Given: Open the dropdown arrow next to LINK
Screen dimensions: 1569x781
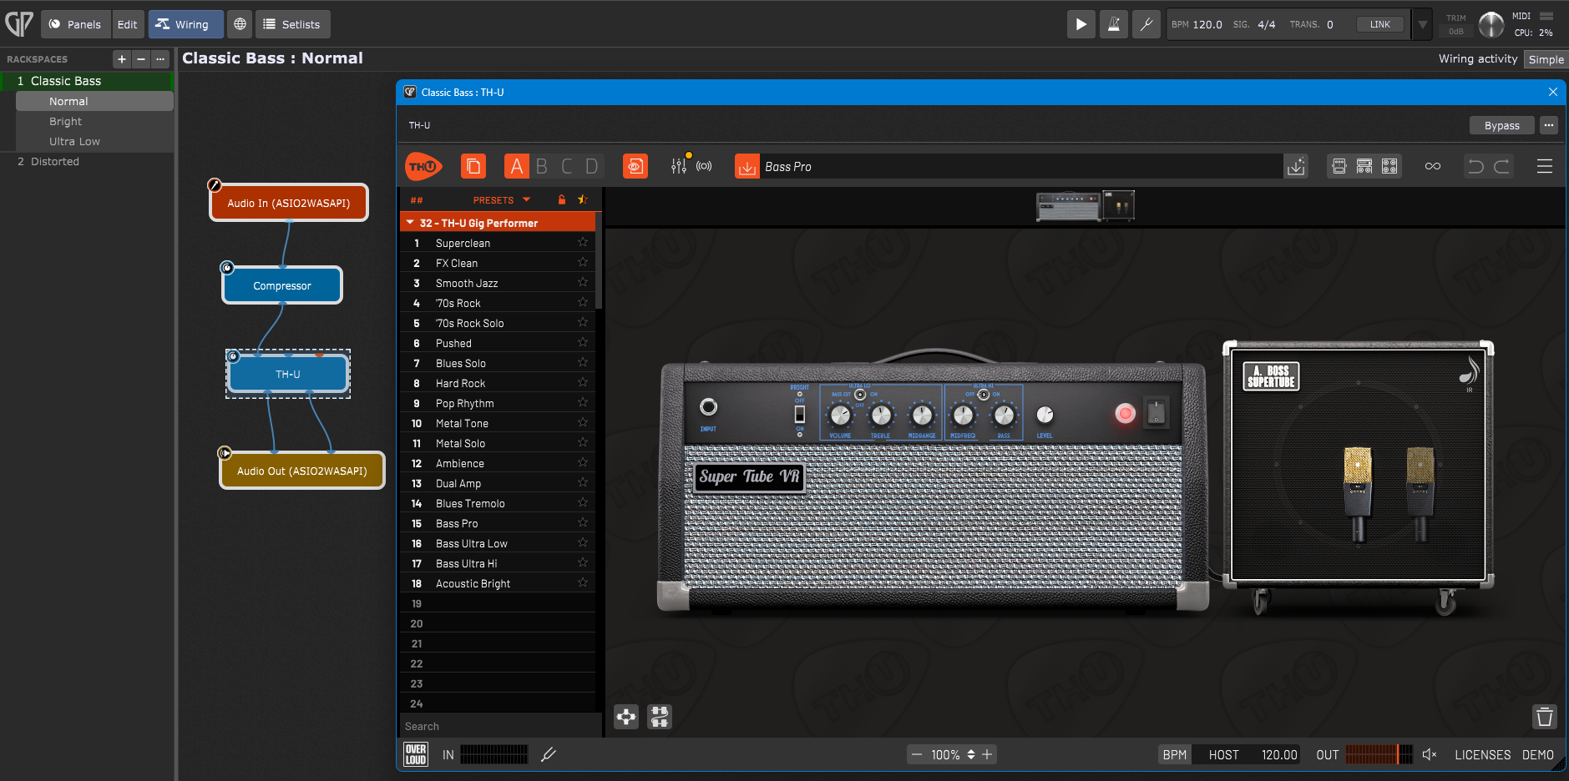Looking at the screenshot, I should click(1423, 24).
